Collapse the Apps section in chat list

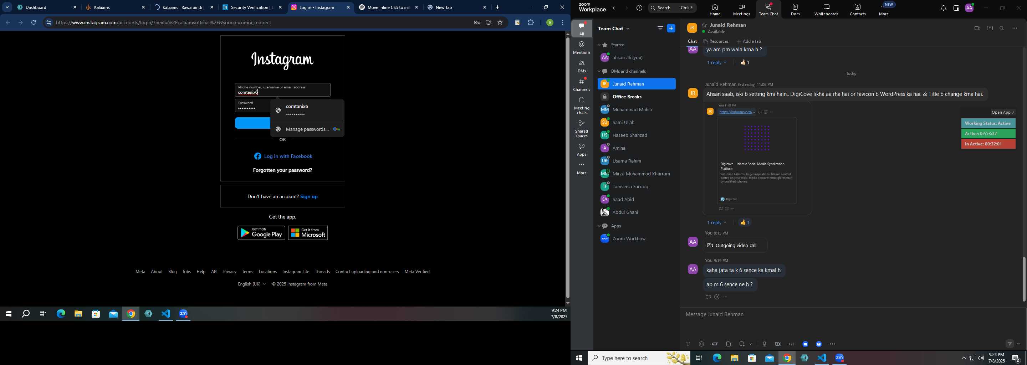click(599, 226)
